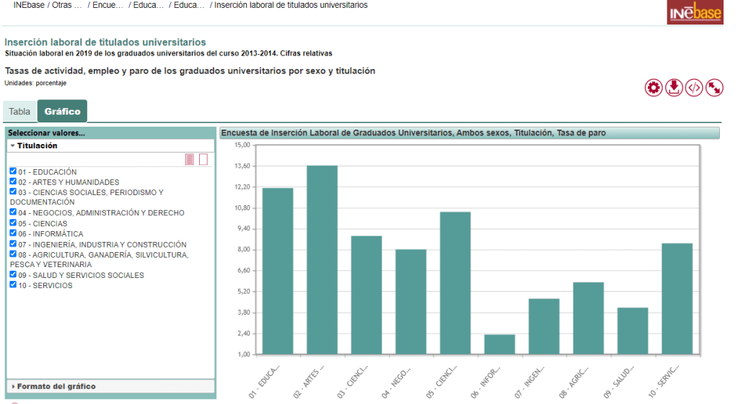Toggle the 06 - INFORMÁTICA checkbox
This screenshot has height=404, width=738.
(x=14, y=233)
